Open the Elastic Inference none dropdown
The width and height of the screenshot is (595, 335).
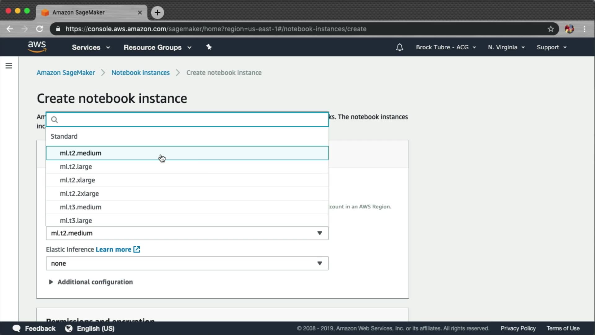click(187, 263)
